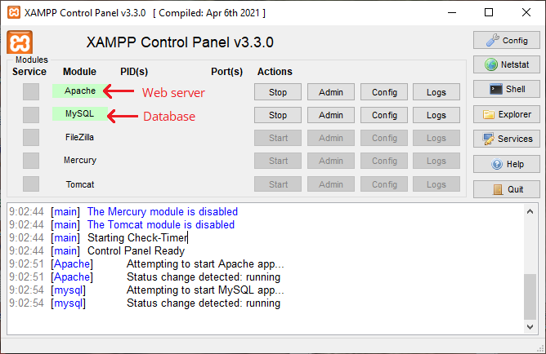546x354 pixels.
Task: Open the Services icon button
Action: point(506,139)
